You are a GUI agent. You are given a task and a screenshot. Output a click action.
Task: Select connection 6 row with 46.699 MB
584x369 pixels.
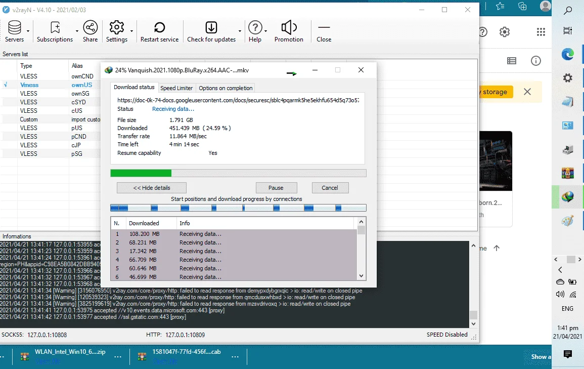click(x=234, y=277)
